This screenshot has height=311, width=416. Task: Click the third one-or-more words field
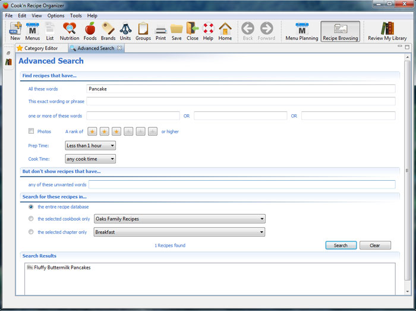(348, 116)
